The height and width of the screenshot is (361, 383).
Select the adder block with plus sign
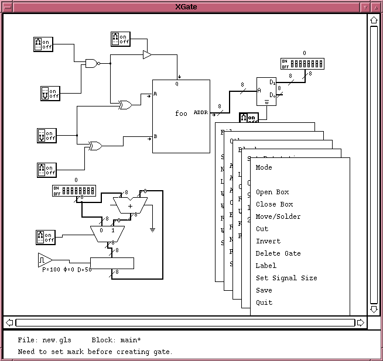(130, 205)
